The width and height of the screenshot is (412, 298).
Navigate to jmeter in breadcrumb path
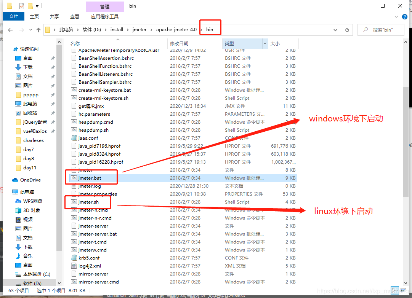click(x=139, y=30)
